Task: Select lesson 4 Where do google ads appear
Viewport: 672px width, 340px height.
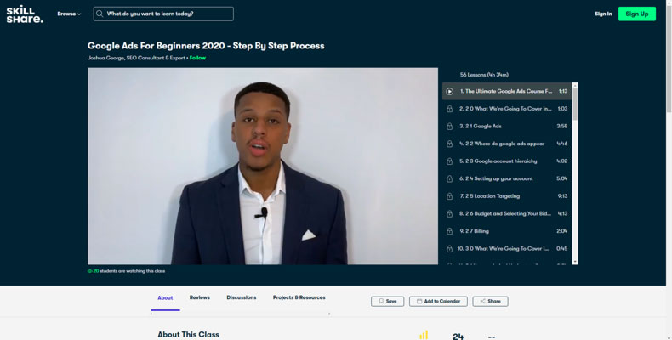Action: pos(507,144)
